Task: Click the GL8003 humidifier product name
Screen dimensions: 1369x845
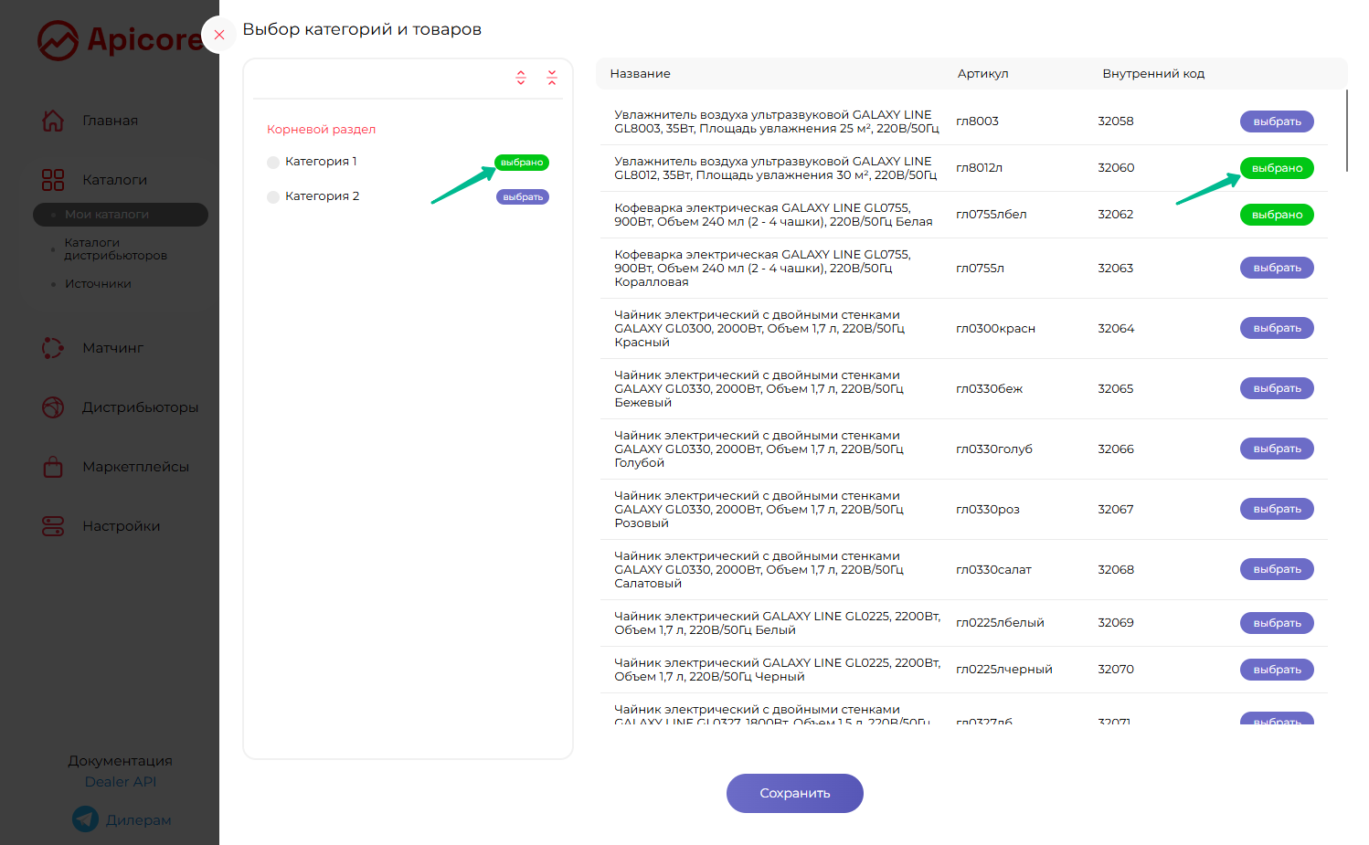Action: point(777,121)
